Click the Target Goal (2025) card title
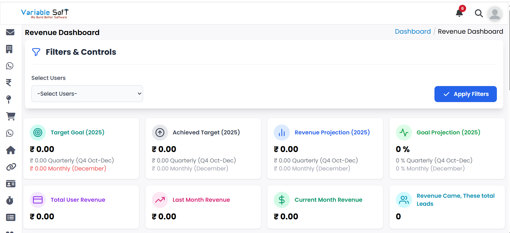510x233 pixels. (x=77, y=133)
